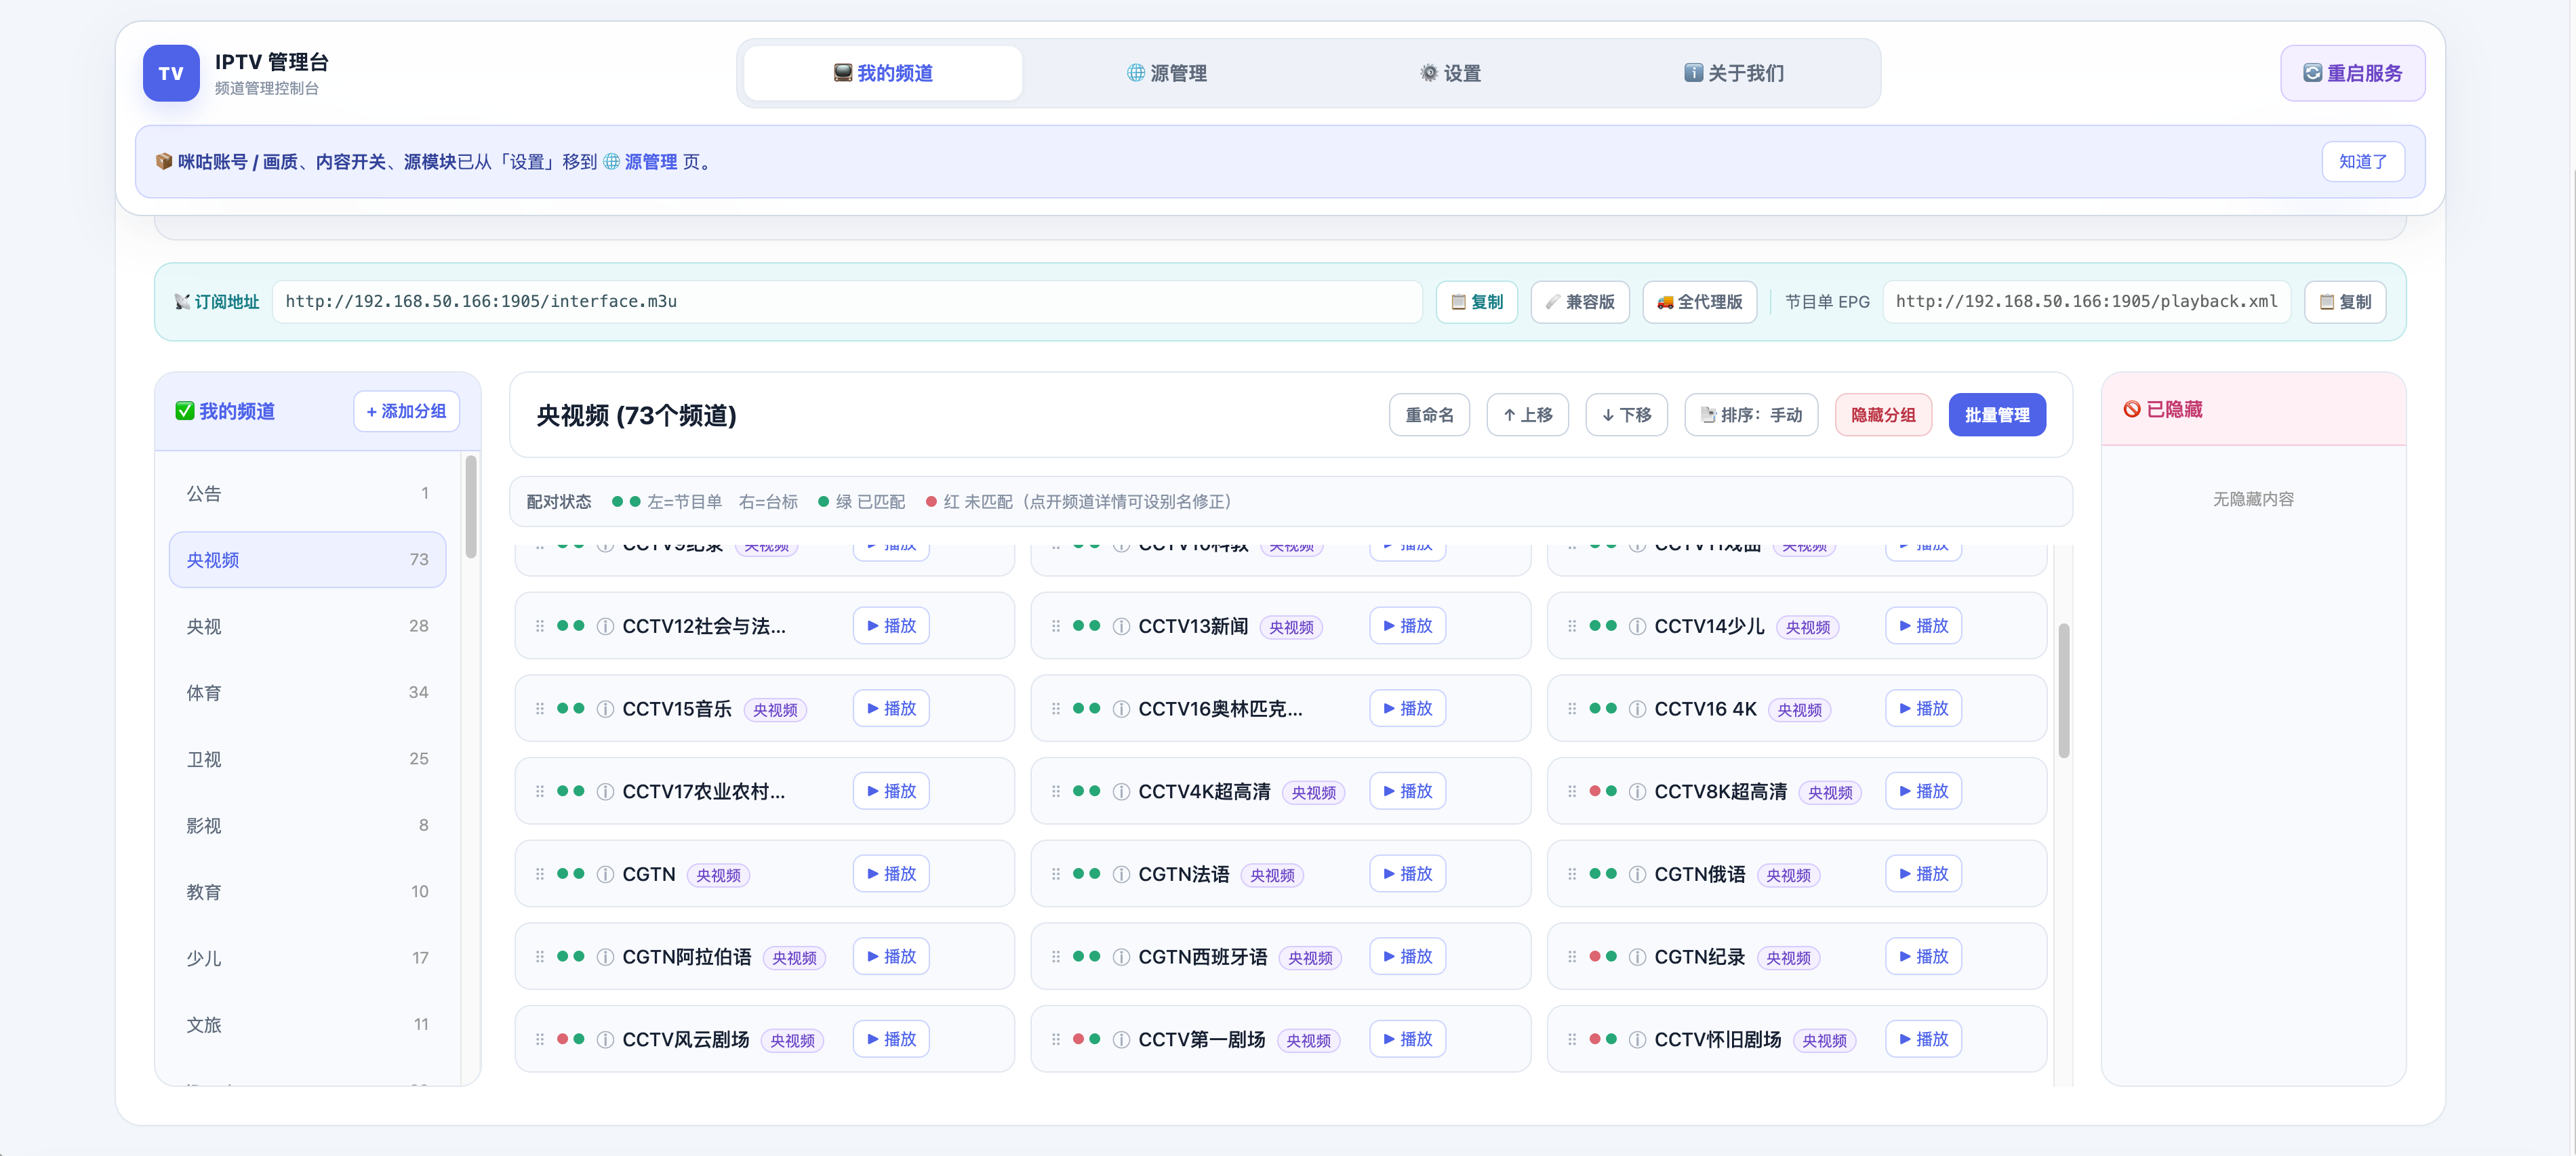Click the group list scrollbar
Screen dimensions: 2576x1156
coord(470,507)
